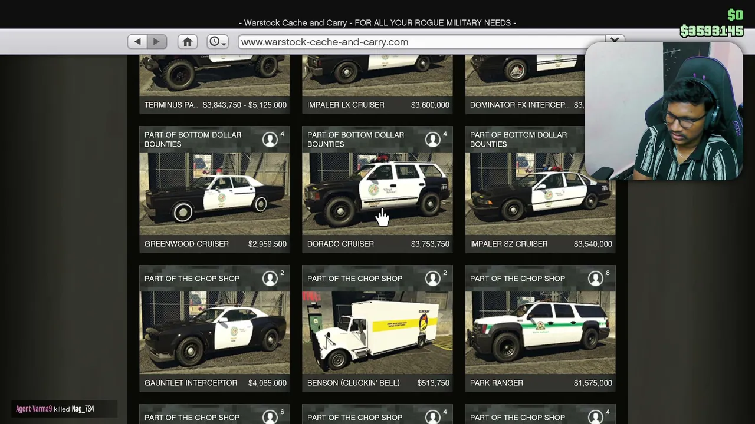Select the PARK RANGER name label
The height and width of the screenshot is (424, 755).
(x=497, y=383)
